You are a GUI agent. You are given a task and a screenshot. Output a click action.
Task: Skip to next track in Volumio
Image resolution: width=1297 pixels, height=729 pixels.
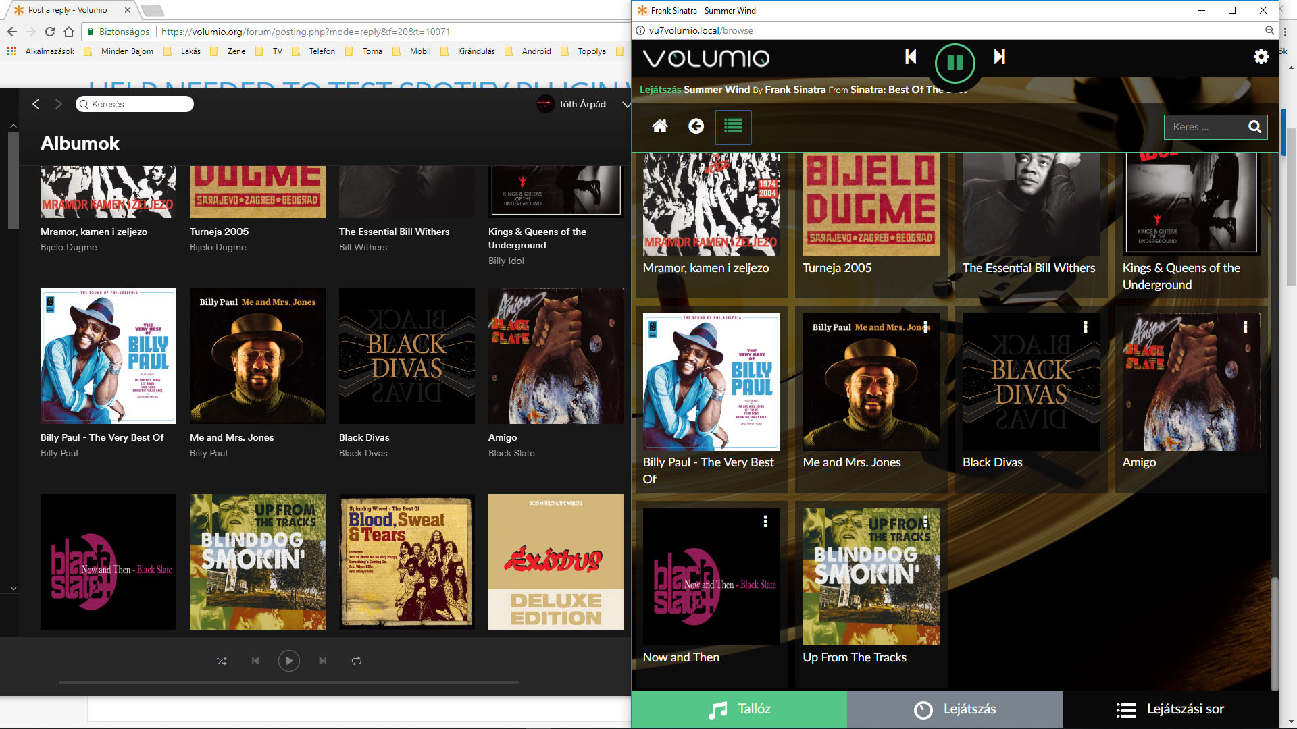[x=999, y=57]
